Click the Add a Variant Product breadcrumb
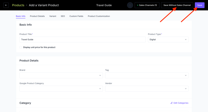Viewport: 208px width, 112px height. pyautogui.click(x=44, y=5)
